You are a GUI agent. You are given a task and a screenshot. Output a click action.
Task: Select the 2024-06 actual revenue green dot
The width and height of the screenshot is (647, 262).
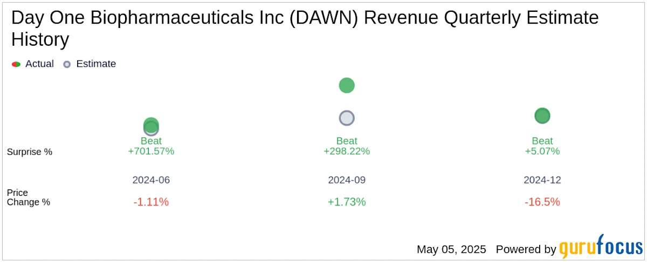tap(151, 125)
